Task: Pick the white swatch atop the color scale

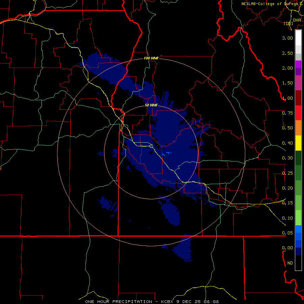Action: (298, 38)
